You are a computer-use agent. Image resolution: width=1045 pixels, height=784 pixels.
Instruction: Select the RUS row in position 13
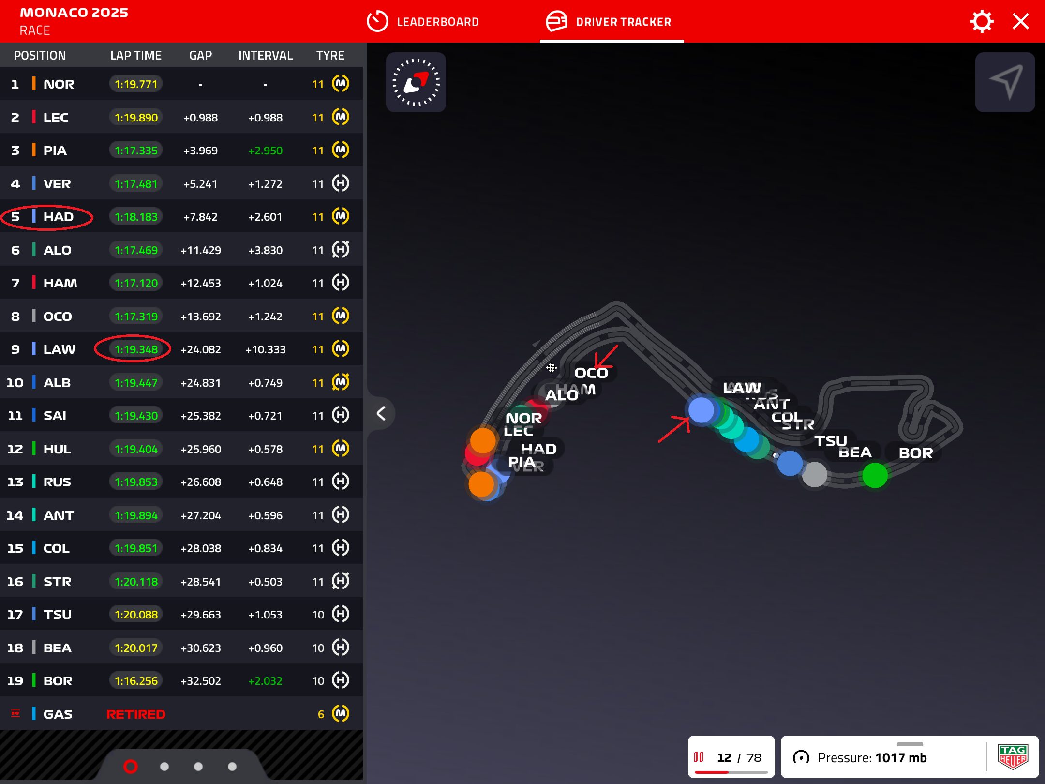click(x=181, y=482)
